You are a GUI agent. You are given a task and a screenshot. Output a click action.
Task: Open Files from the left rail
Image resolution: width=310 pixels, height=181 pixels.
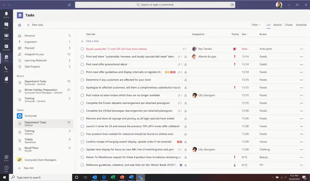(x=6, y=80)
